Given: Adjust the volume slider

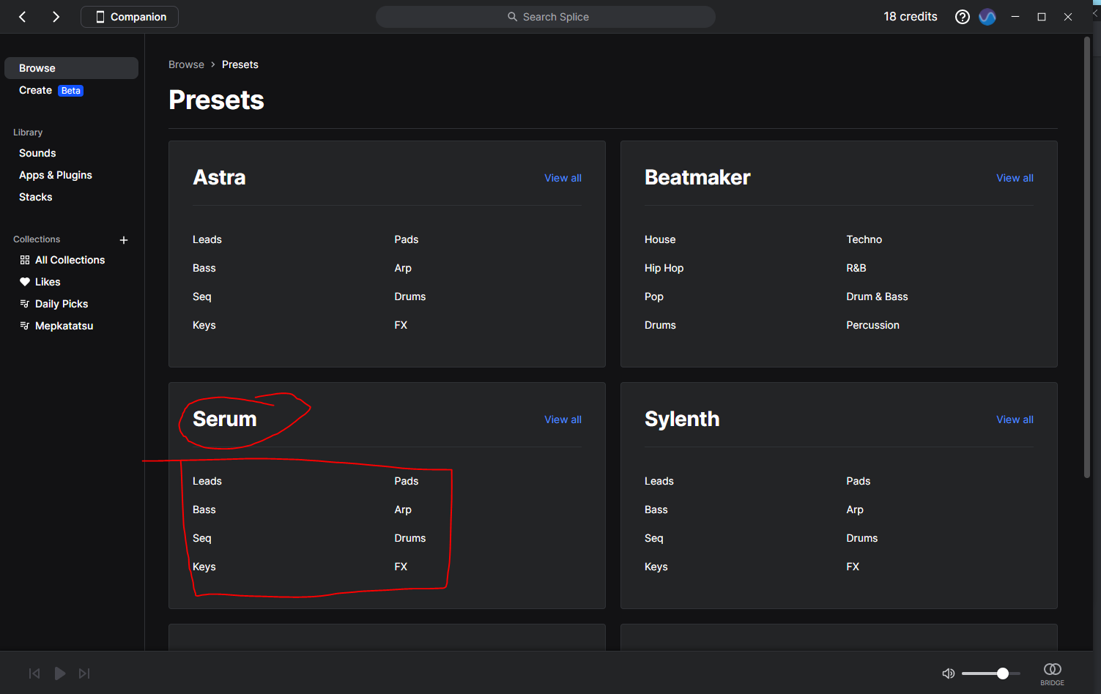Looking at the screenshot, I should coord(991,674).
